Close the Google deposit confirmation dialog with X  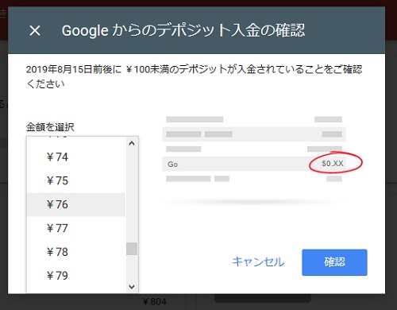[x=35, y=31]
